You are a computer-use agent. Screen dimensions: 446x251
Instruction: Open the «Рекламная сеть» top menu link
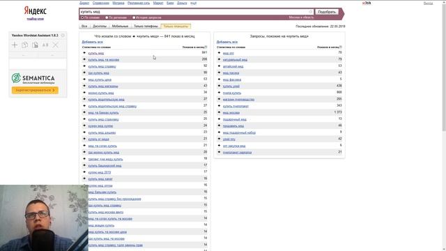click(139, 3)
